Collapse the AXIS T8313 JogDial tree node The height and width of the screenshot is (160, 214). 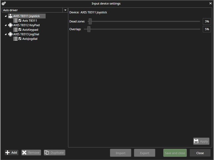coord(6,34)
